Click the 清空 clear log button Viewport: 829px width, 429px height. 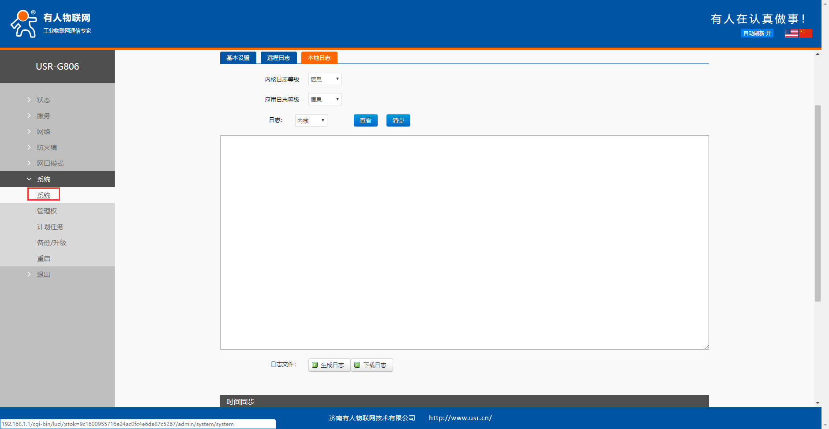coord(398,120)
